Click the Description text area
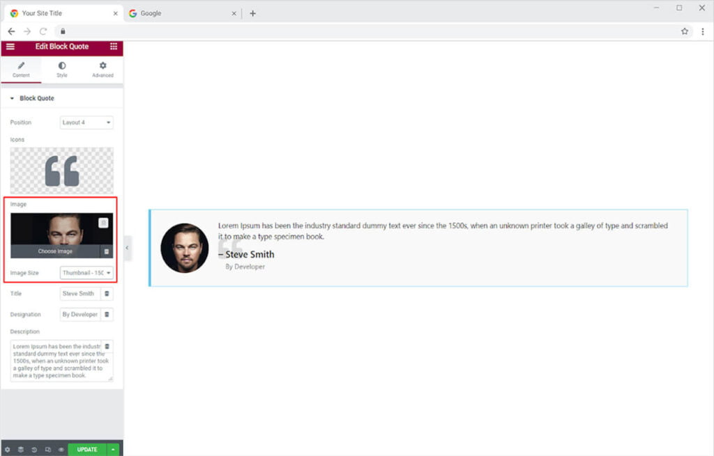Image resolution: width=714 pixels, height=456 pixels. point(57,361)
